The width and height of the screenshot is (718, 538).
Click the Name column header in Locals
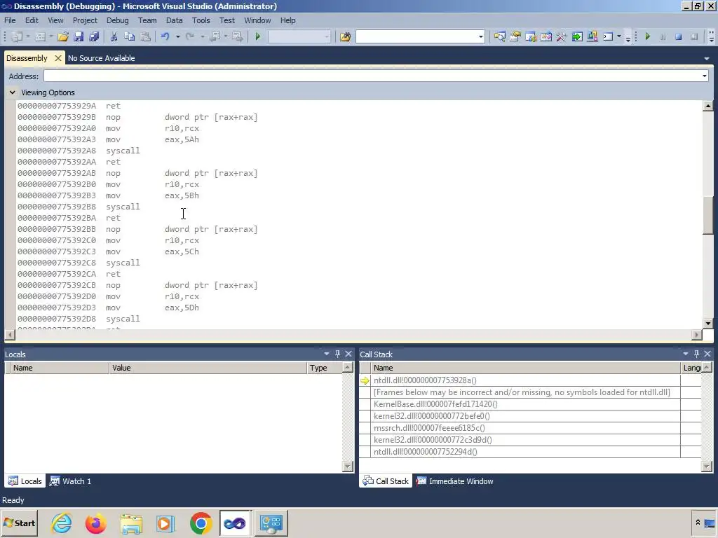coord(60,368)
